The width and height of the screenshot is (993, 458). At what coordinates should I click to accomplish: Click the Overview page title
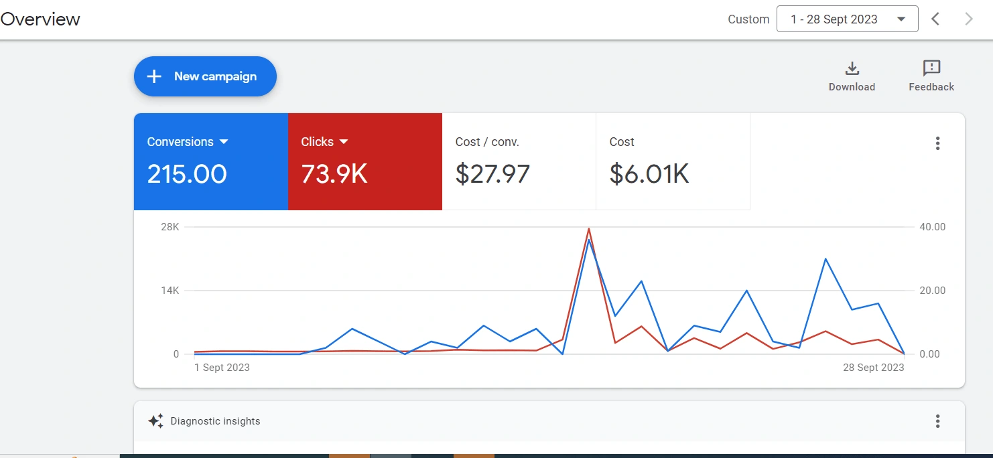(40, 19)
